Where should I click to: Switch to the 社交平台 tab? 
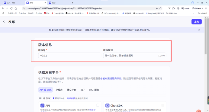click(72, 90)
